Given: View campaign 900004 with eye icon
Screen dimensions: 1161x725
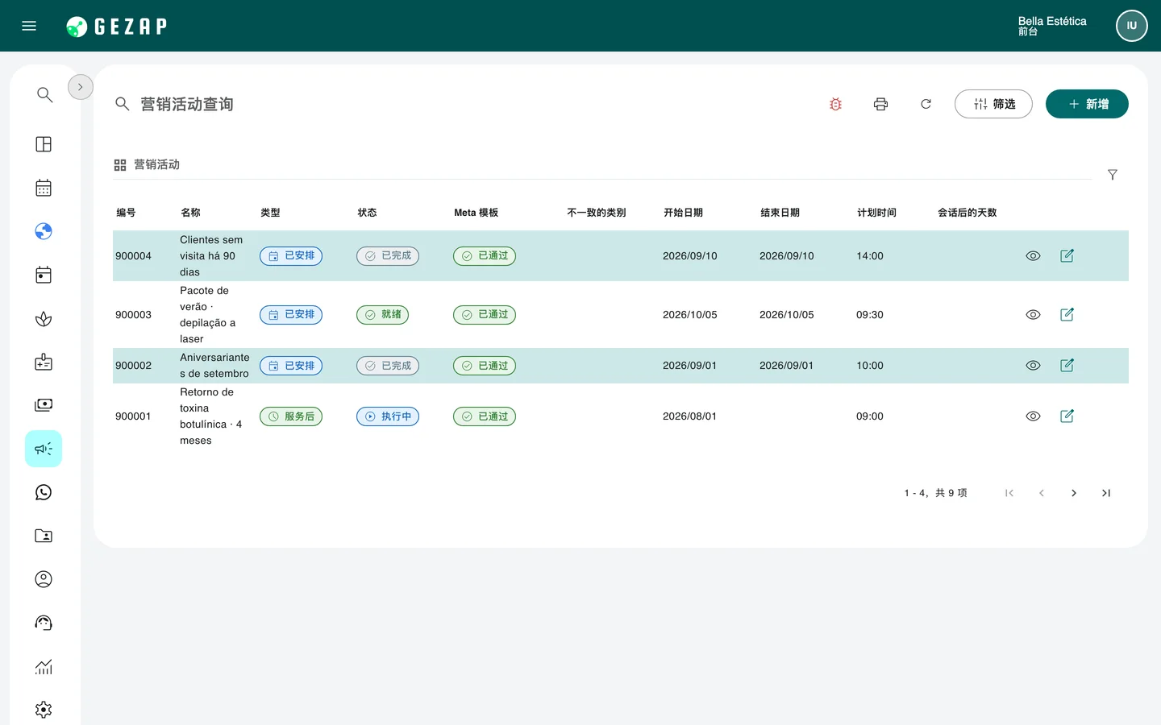Looking at the screenshot, I should [1033, 255].
